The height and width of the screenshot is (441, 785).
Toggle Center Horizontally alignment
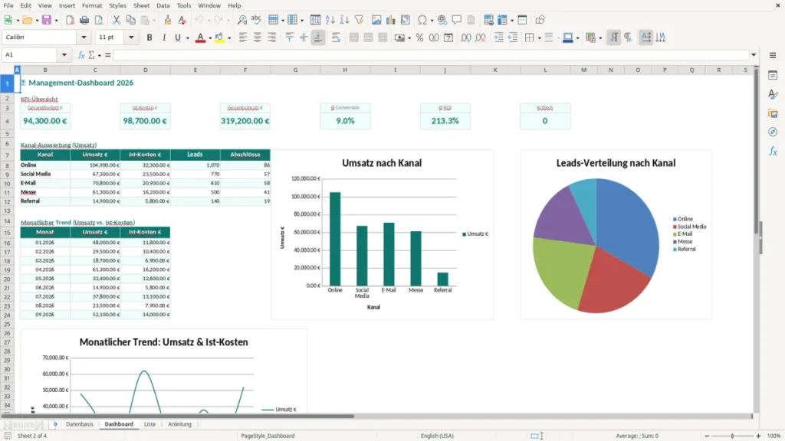click(258, 38)
